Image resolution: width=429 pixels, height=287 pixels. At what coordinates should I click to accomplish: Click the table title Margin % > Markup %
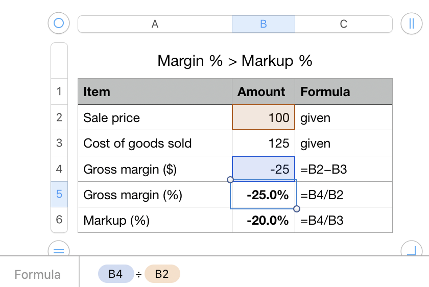coord(235,61)
